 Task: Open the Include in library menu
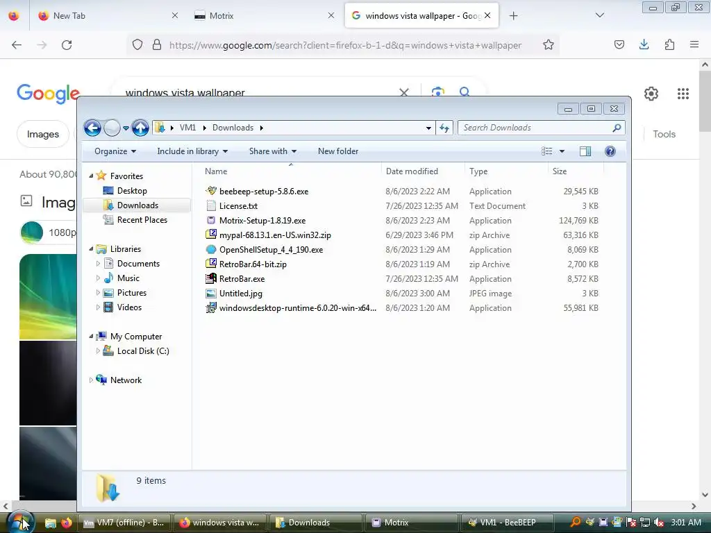192,151
